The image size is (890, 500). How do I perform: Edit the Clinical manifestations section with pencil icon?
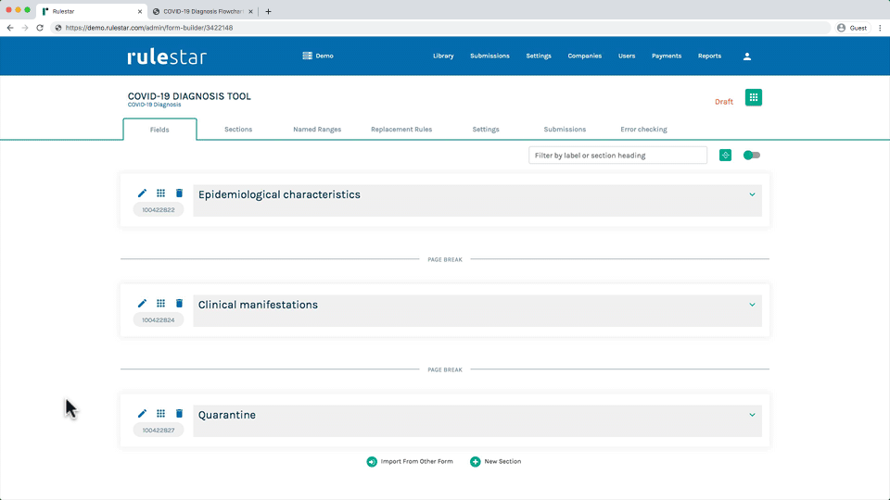(x=142, y=304)
